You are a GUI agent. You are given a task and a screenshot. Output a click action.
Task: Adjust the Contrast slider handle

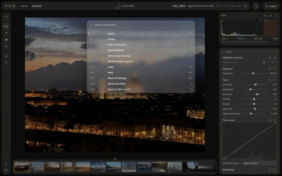click(255, 84)
